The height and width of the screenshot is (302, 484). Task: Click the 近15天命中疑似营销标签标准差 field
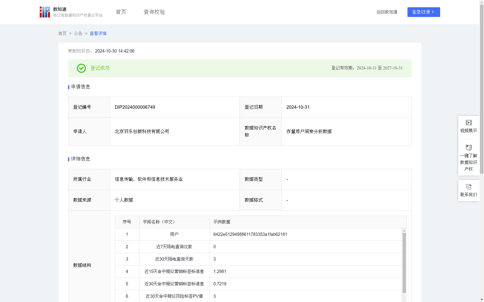pos(174,271)
